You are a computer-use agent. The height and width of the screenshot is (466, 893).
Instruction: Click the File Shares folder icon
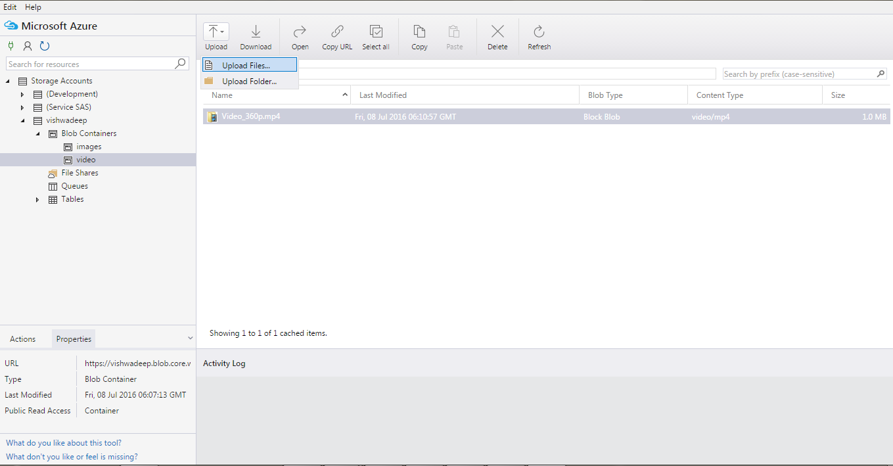53,173
